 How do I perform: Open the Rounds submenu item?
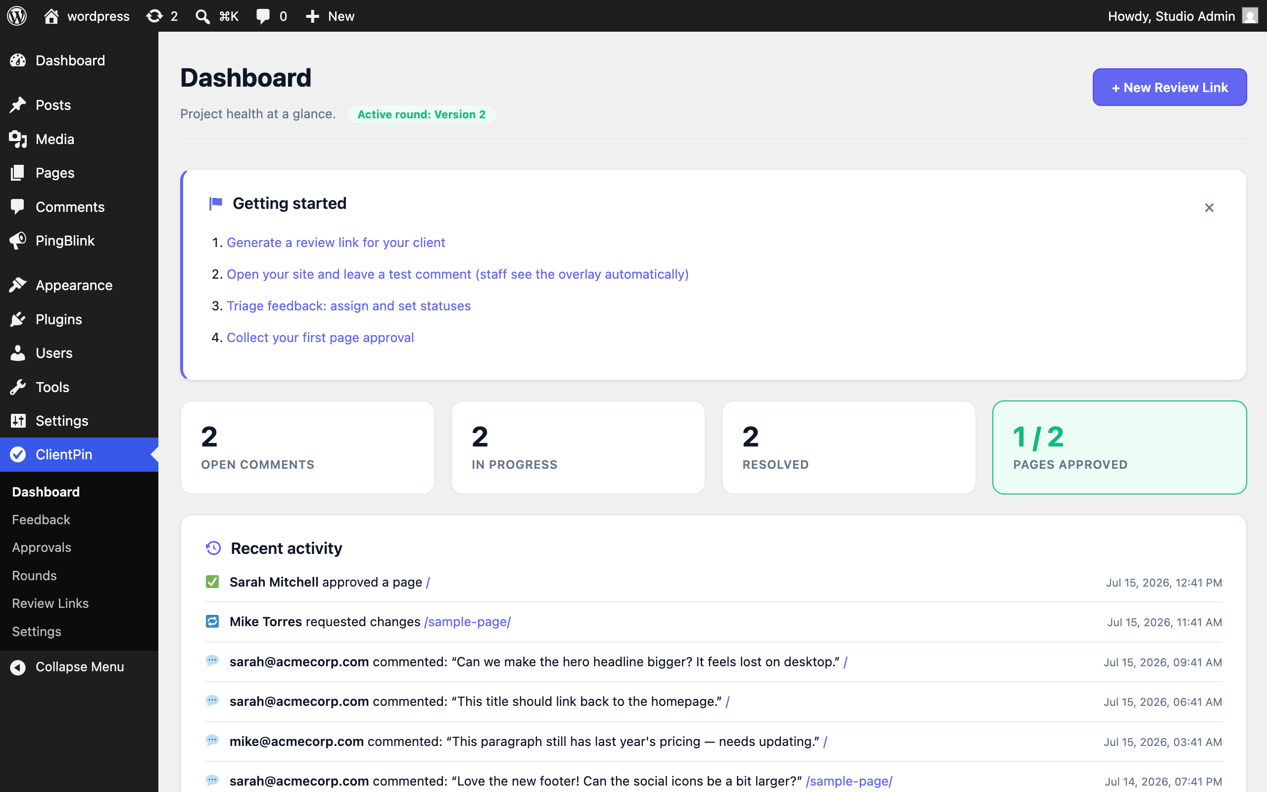click(x=34, y=575)
